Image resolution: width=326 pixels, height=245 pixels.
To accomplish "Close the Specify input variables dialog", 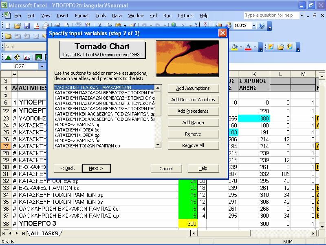I will coord(222,33).
